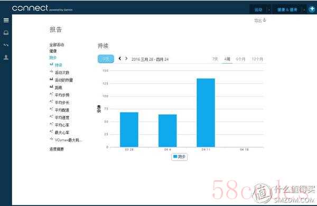Toggle the 跑步 legend series below chart

point(179,157)
